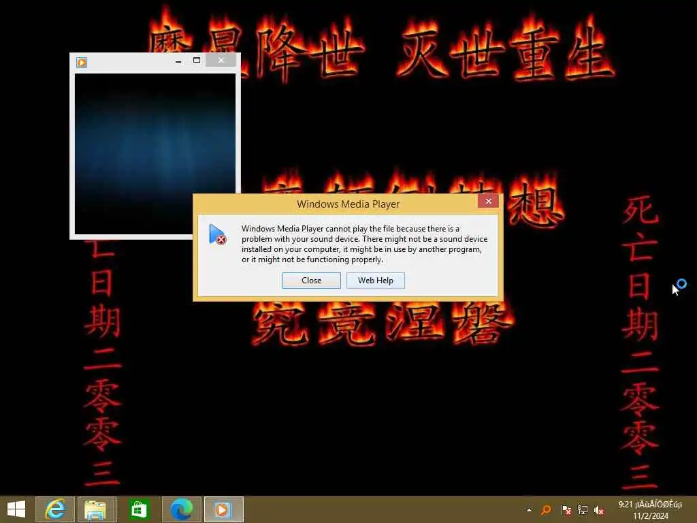Image resolution: width=697 pixels, height=523 pixels.
Task: Open the Action Center flag icon
Action: coord(566,510)
